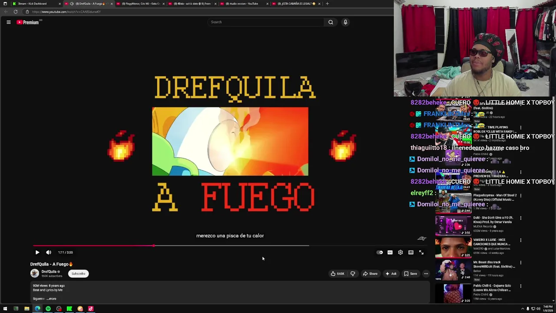The height and width of the screenshot is (313, 556).
Task: Dislike the video with thumbs-down
Action: (x=353, y=273)
